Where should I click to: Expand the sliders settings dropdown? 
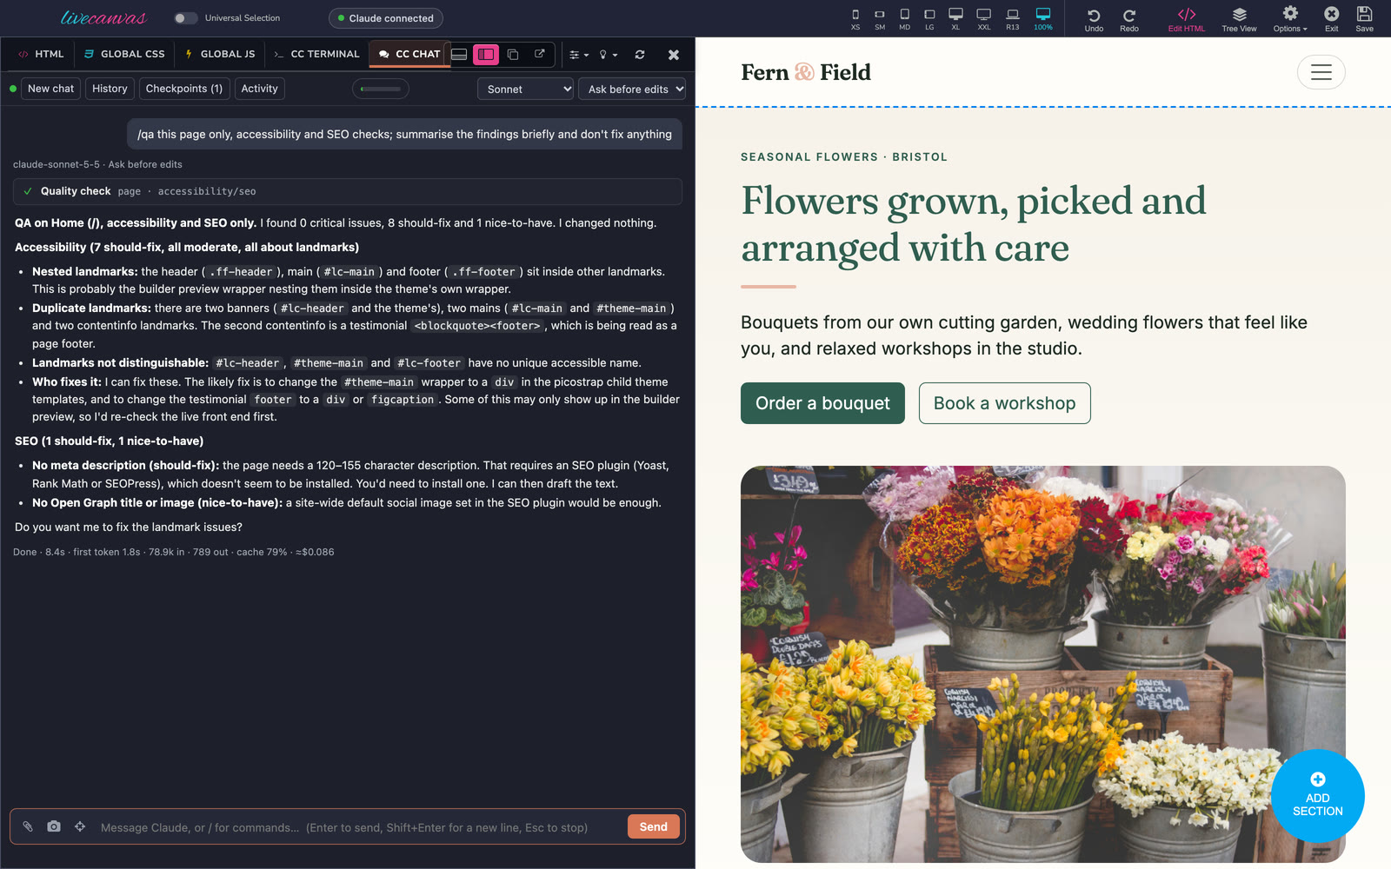tap(579, 55)
